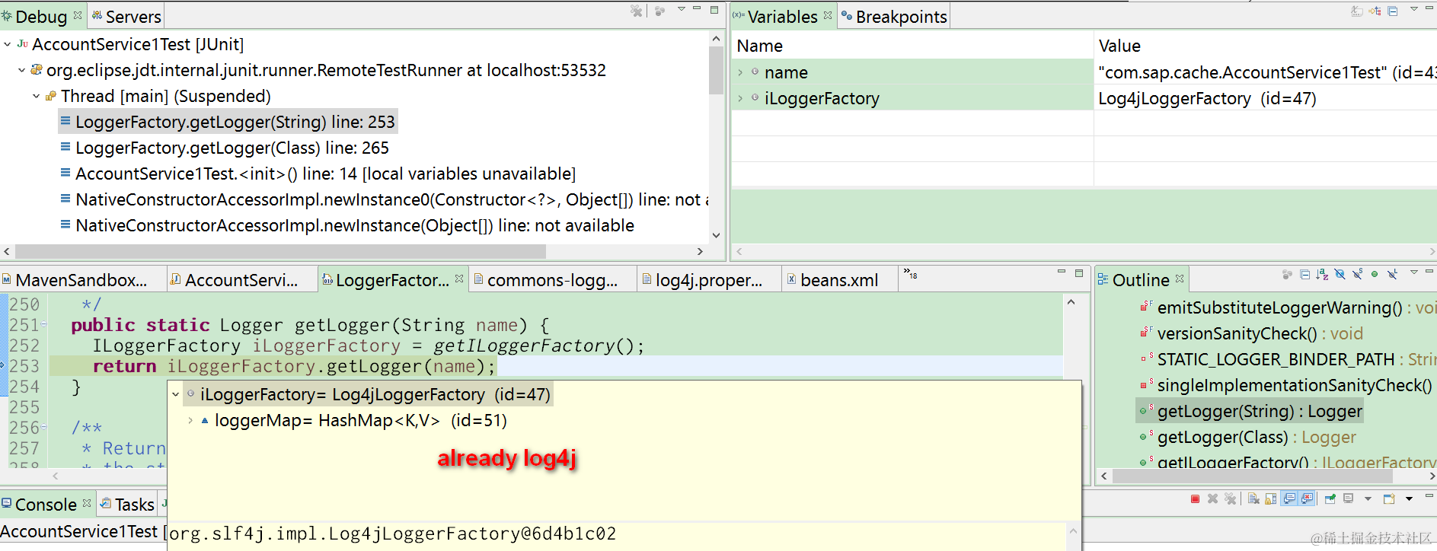The image size is (1437, 551).
Task: Toggle show console on standard output change
Action: tap(1289, 498)
